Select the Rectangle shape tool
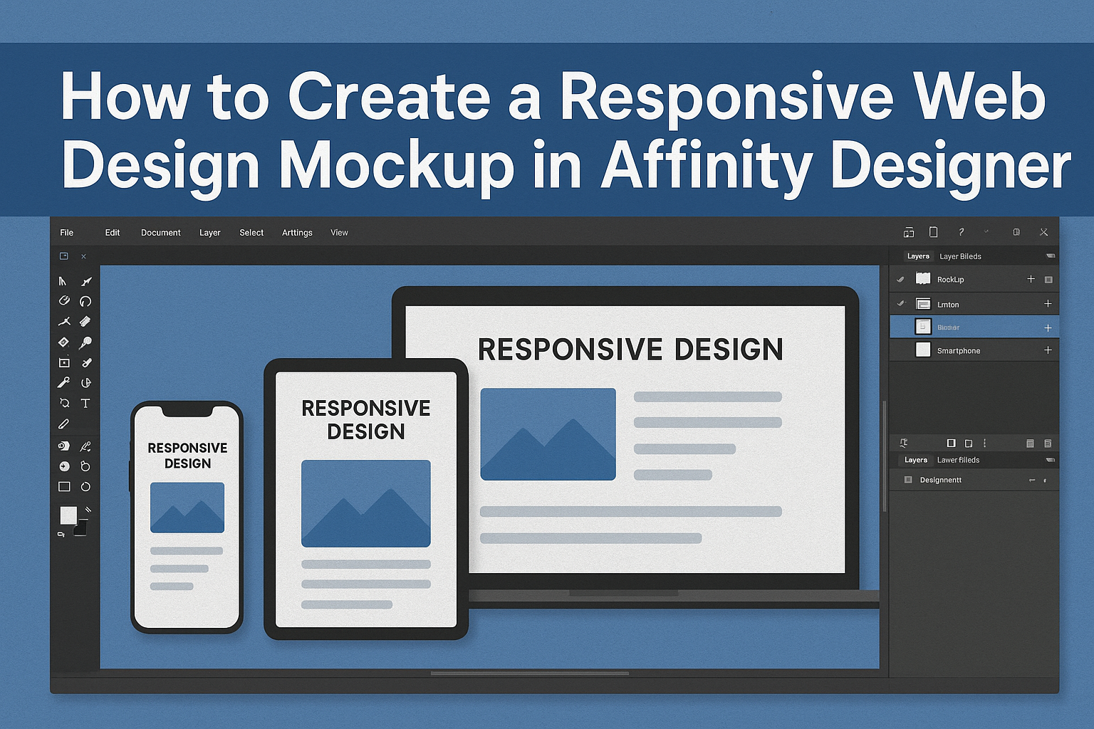The height and width of the screenshot is (729, 1094). 64,486
